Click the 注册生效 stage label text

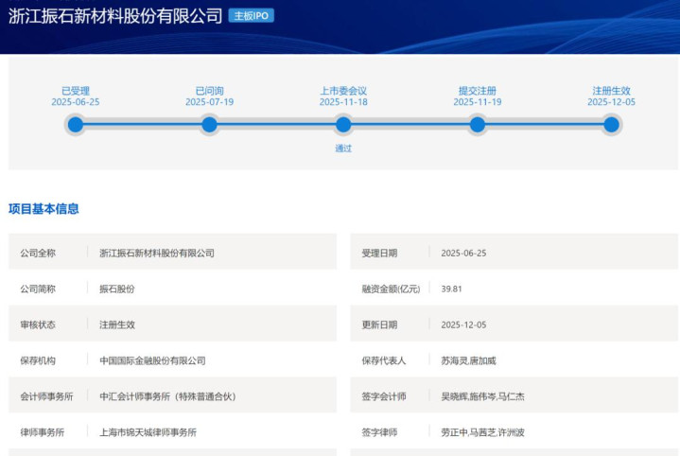coord(611,91)
